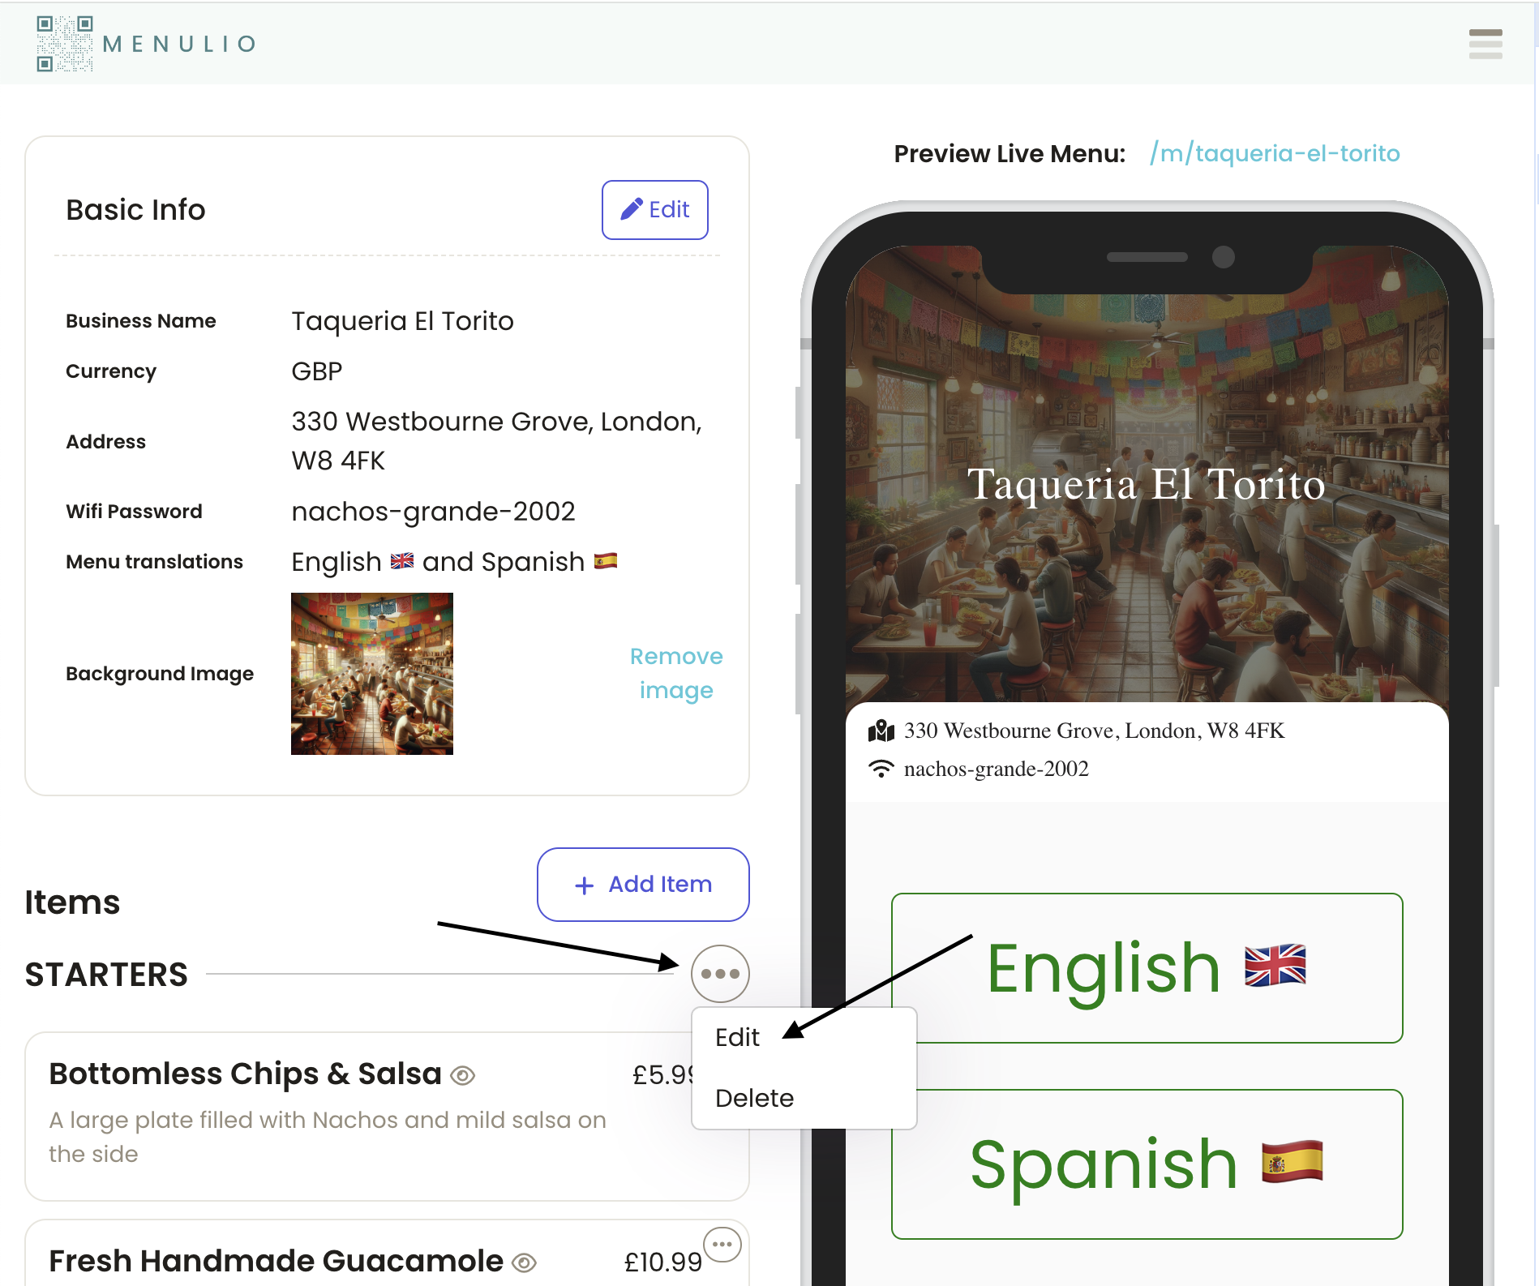
Task: Choose Delete from the Starters dropdown
Action: click(x=754, y=1099)
